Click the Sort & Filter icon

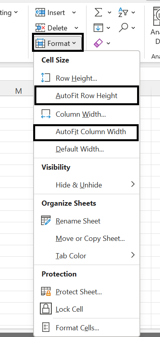click(x=123, y=12)
